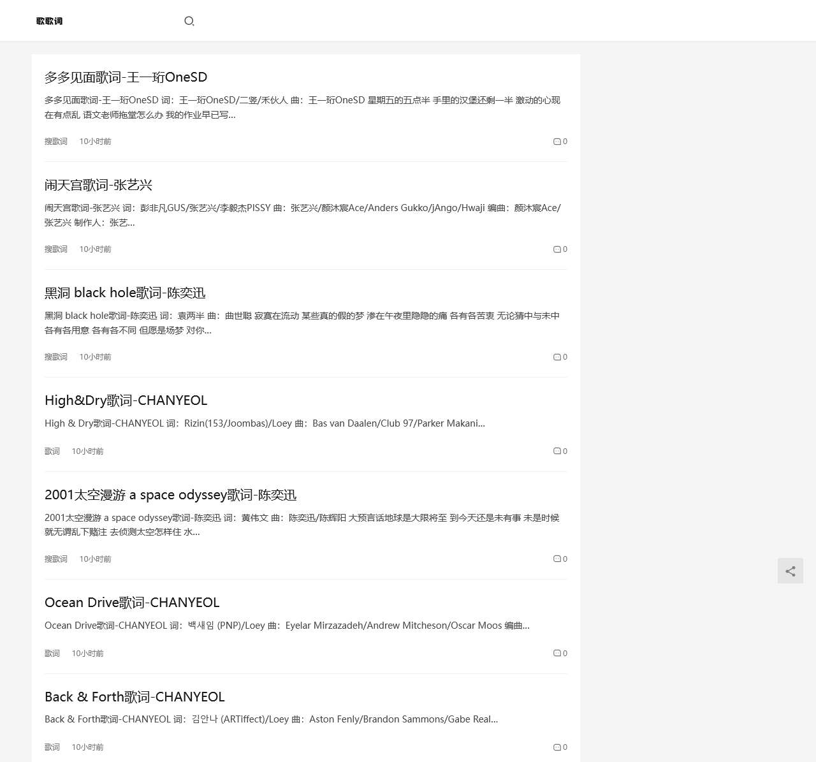Select 歌词 category under High&Dry post
Viewport: 816px width, 762px height.
[x=52, y=451]
